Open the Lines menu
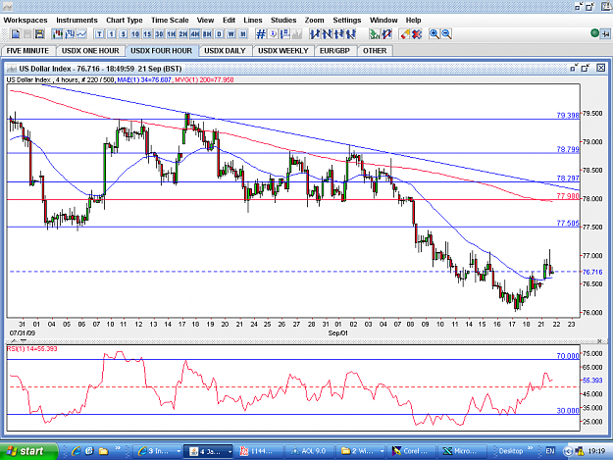This screenshot has width=613, height=460. click(253, 21)
